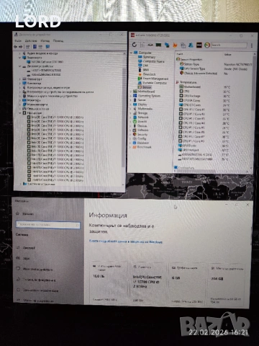Image resolution: width=259 pixels, height=346 pixels.
Task: Click inside AIDA64 Search field
Action: [x=229, y=45]
